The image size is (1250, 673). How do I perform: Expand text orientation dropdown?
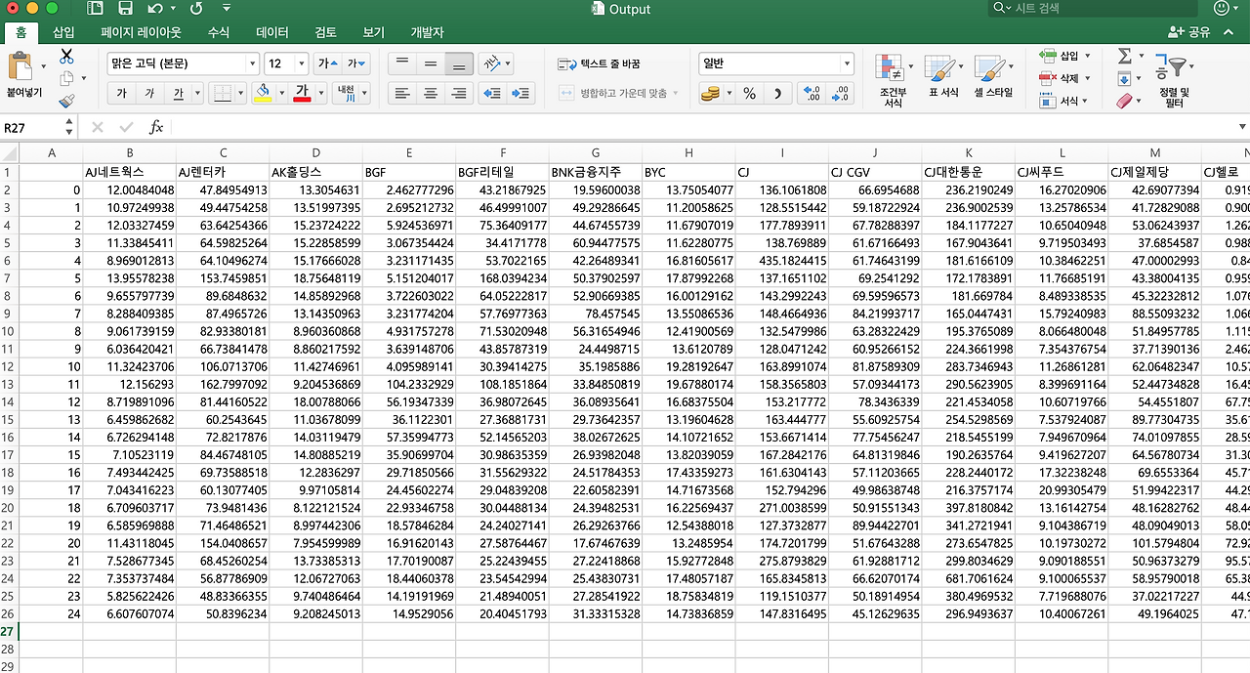509,63
